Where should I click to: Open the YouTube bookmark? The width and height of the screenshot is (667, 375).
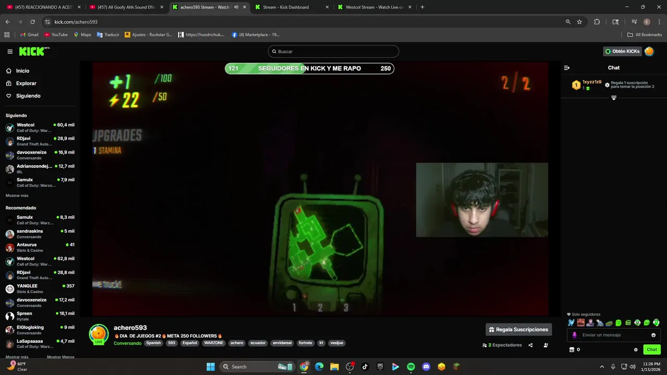56,34
